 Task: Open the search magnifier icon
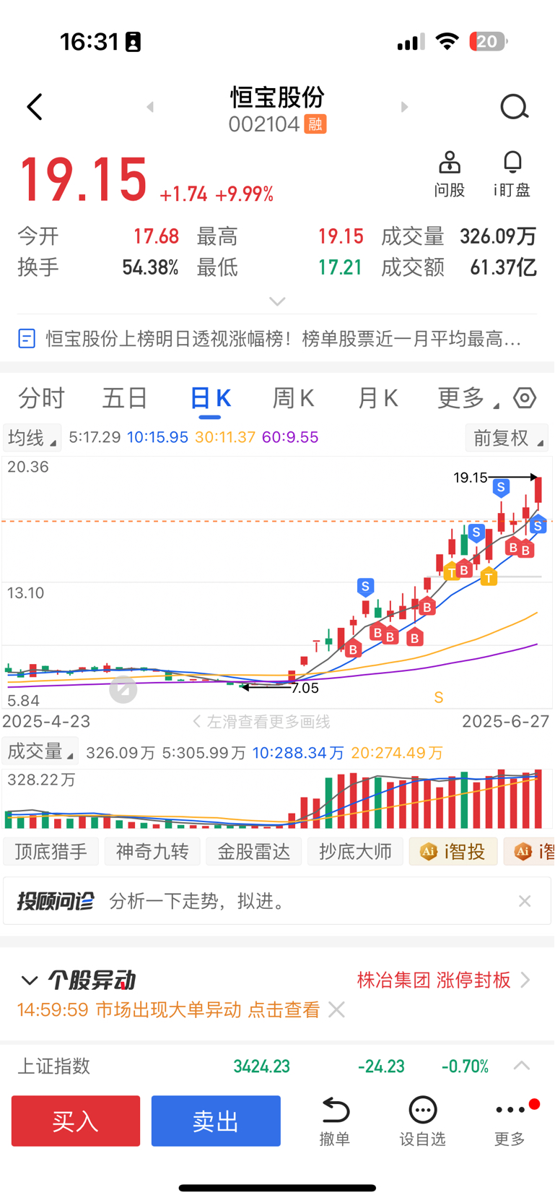tap(515, 107)
